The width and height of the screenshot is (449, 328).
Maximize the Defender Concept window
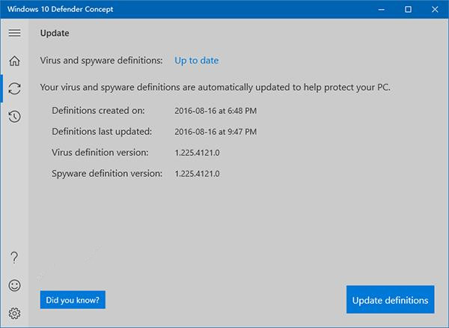coord(408,10)
